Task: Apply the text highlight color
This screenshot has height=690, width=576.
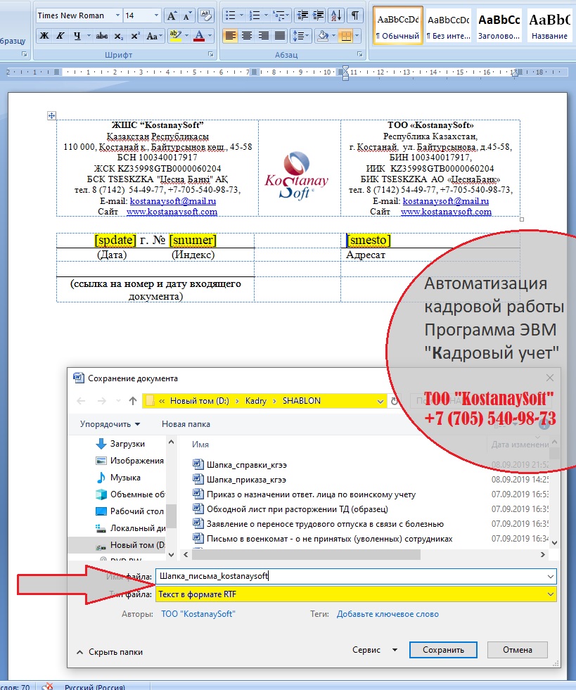Action: (176, 36)
